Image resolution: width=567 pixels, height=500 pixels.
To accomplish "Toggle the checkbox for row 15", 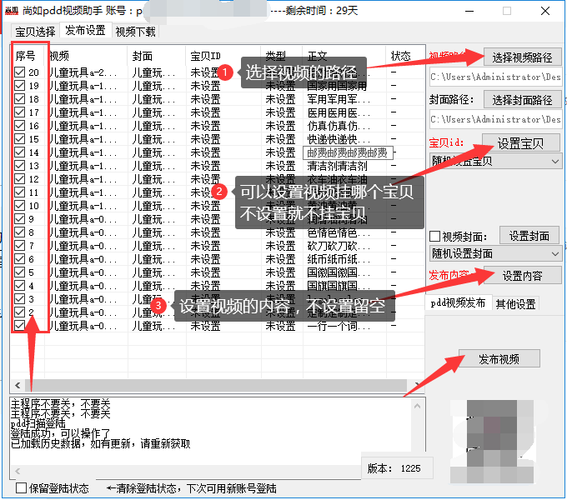I will (x=20, y=139).
